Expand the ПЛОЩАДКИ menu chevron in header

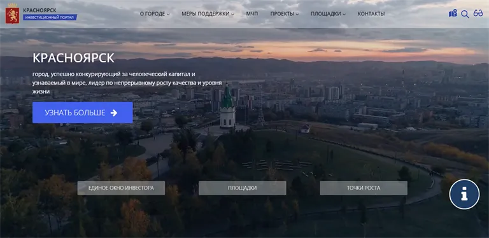pyautogui.click(x=344, y=15)
